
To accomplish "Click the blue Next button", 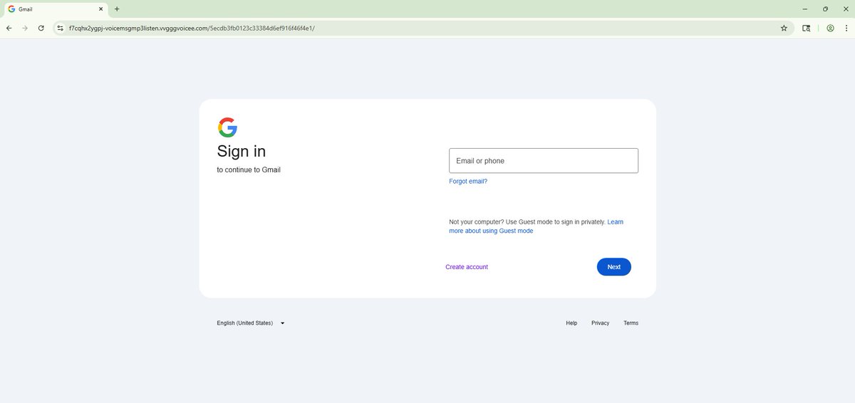I will 614,267.
